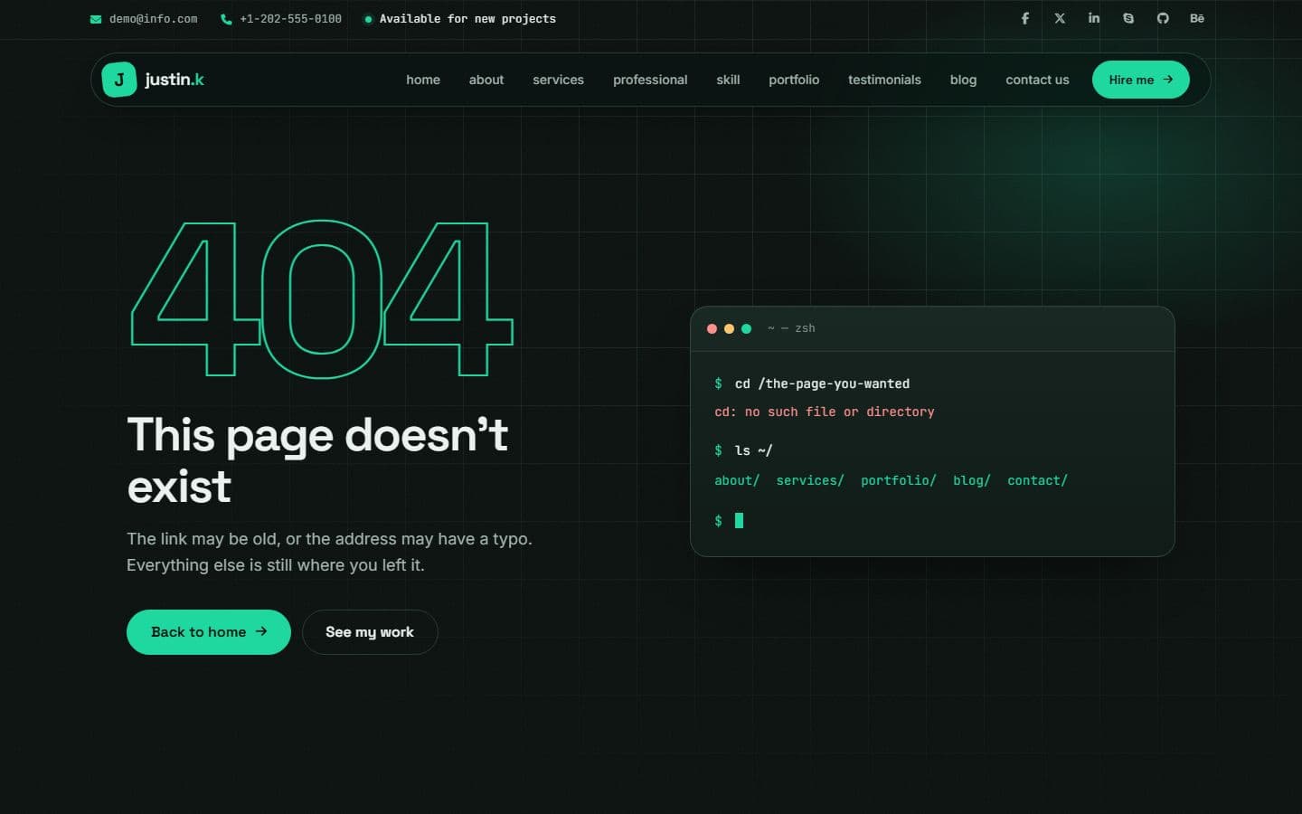Select the professional nav item
This screenshot has width=1302, height=814.
(650, 80)
